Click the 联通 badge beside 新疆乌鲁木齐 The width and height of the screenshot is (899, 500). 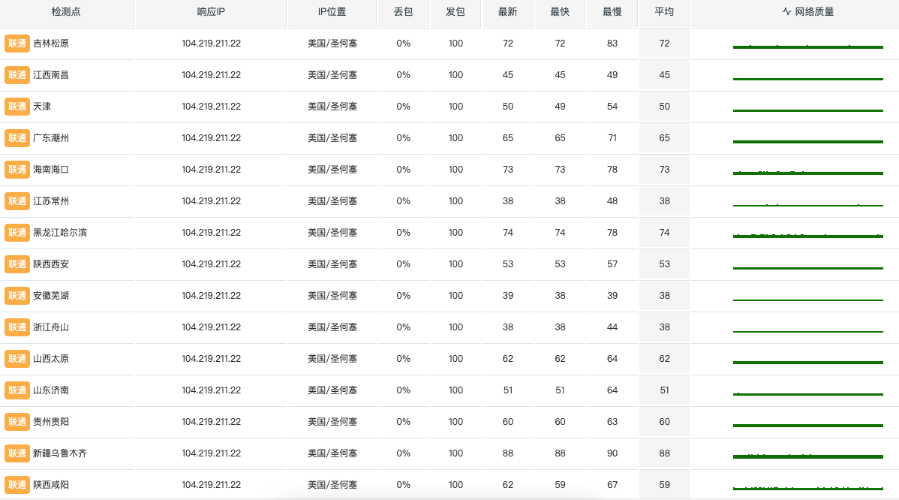click(x=17, y=453)
